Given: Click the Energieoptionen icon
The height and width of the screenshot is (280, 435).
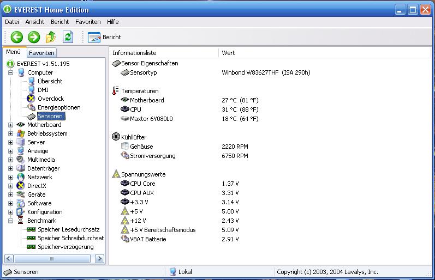Looking at the screenshot, I should coord(31,107).
